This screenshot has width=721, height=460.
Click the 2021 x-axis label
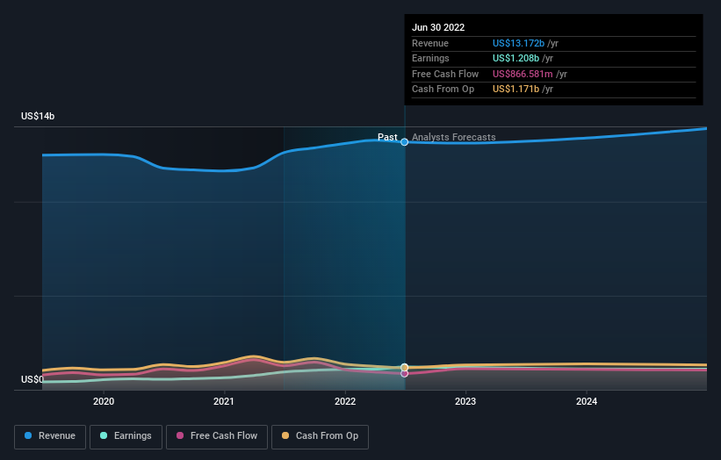pos(223,401)
